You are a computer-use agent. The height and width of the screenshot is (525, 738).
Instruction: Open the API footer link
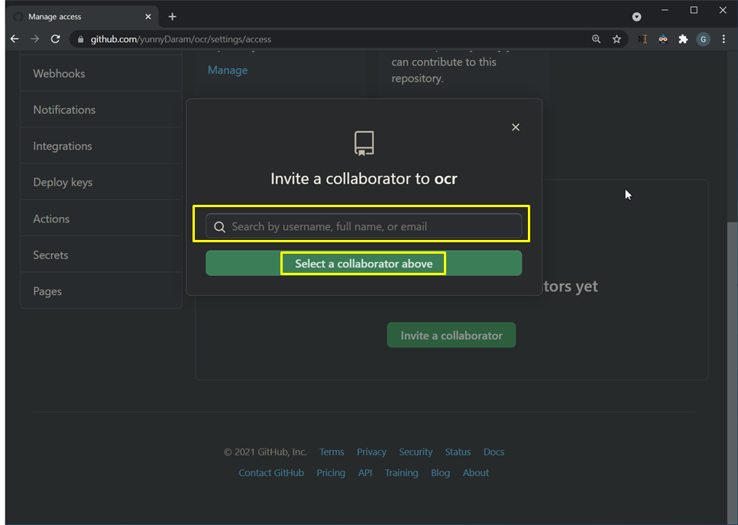[364, 473]
